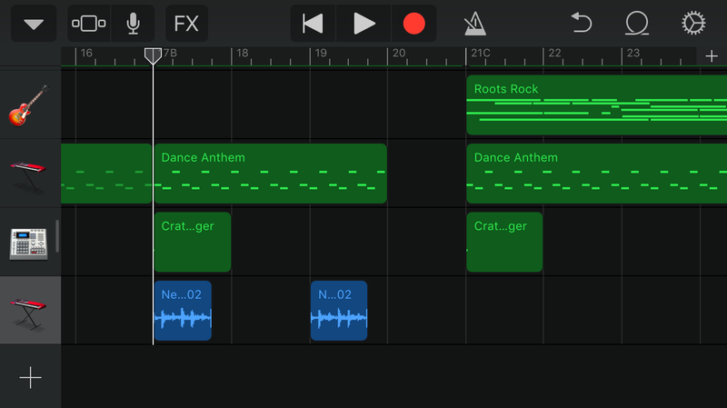
Task: Grab the track header resize handle
Action: (57, 236)
